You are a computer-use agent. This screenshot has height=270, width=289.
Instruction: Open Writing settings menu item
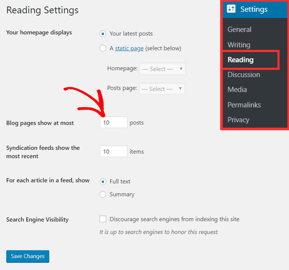point(239,45)
